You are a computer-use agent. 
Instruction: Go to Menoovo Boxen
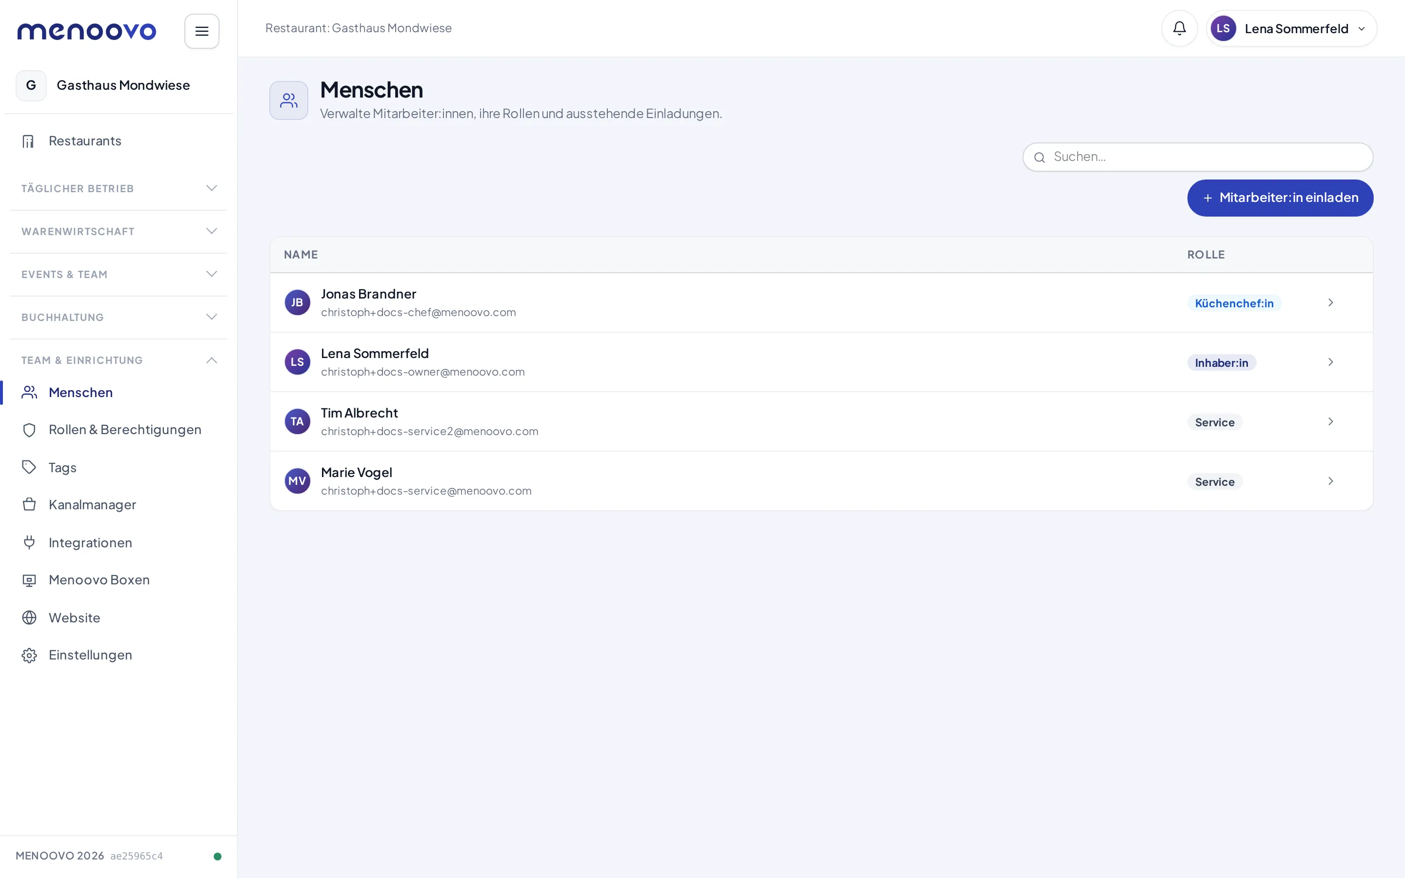point(119,580)
